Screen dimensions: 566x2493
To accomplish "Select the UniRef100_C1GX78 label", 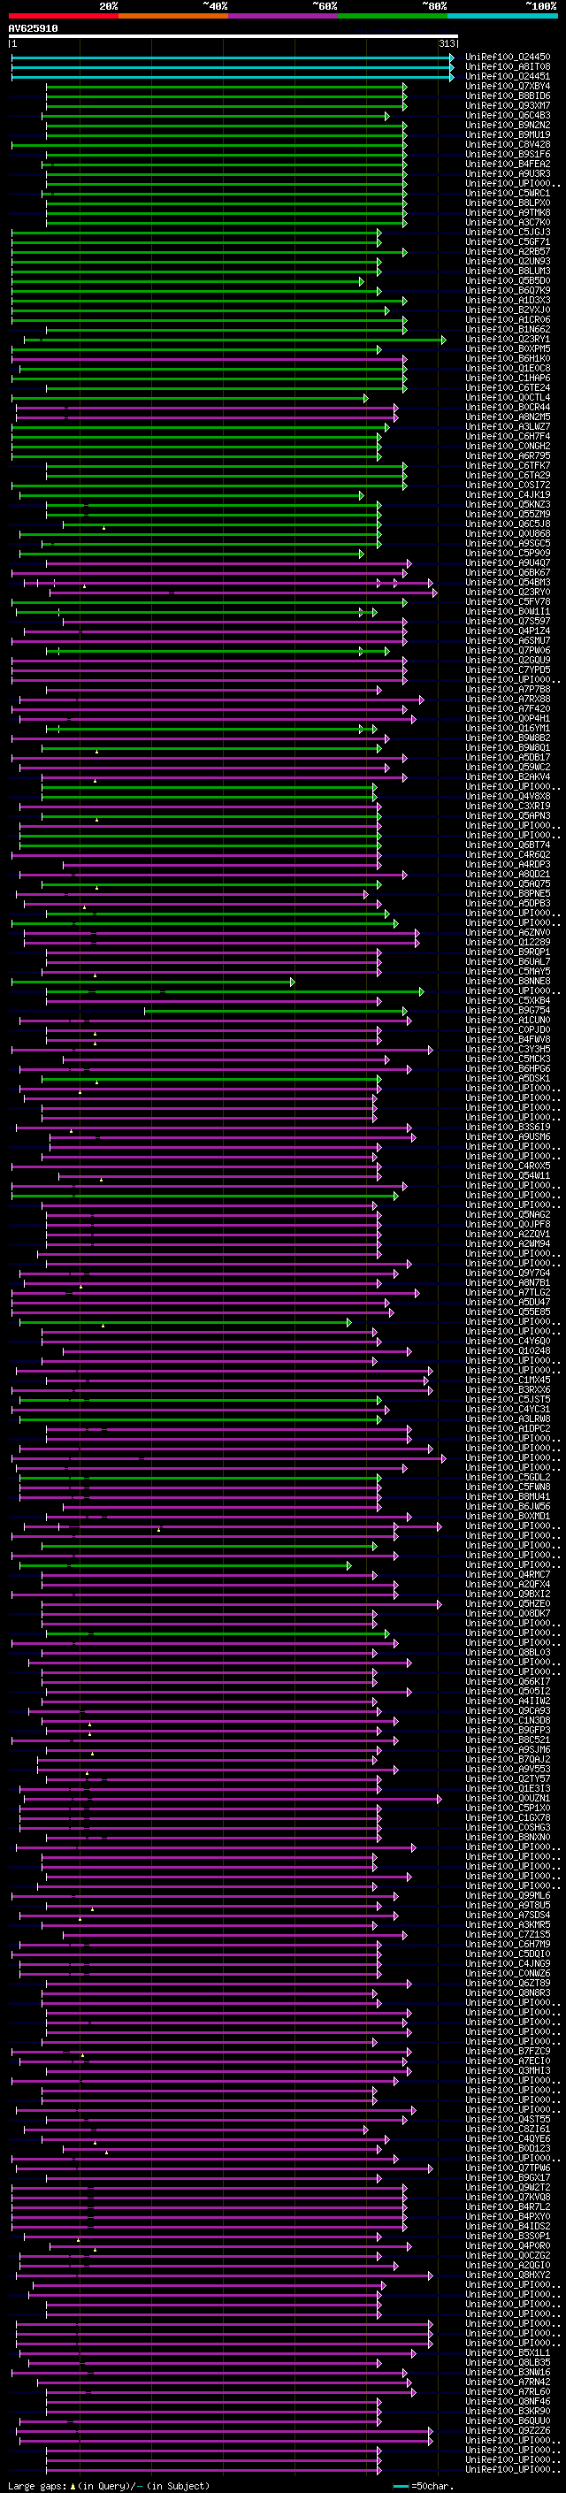I will (508, 1817).
